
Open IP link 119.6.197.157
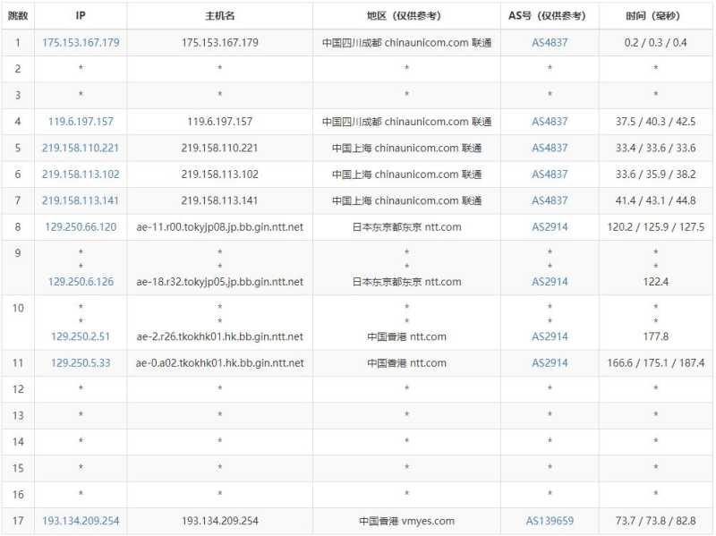81,122
